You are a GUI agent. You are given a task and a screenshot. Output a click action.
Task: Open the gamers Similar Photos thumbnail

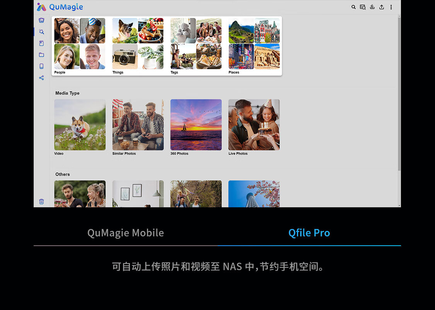[x=138, y=125]
